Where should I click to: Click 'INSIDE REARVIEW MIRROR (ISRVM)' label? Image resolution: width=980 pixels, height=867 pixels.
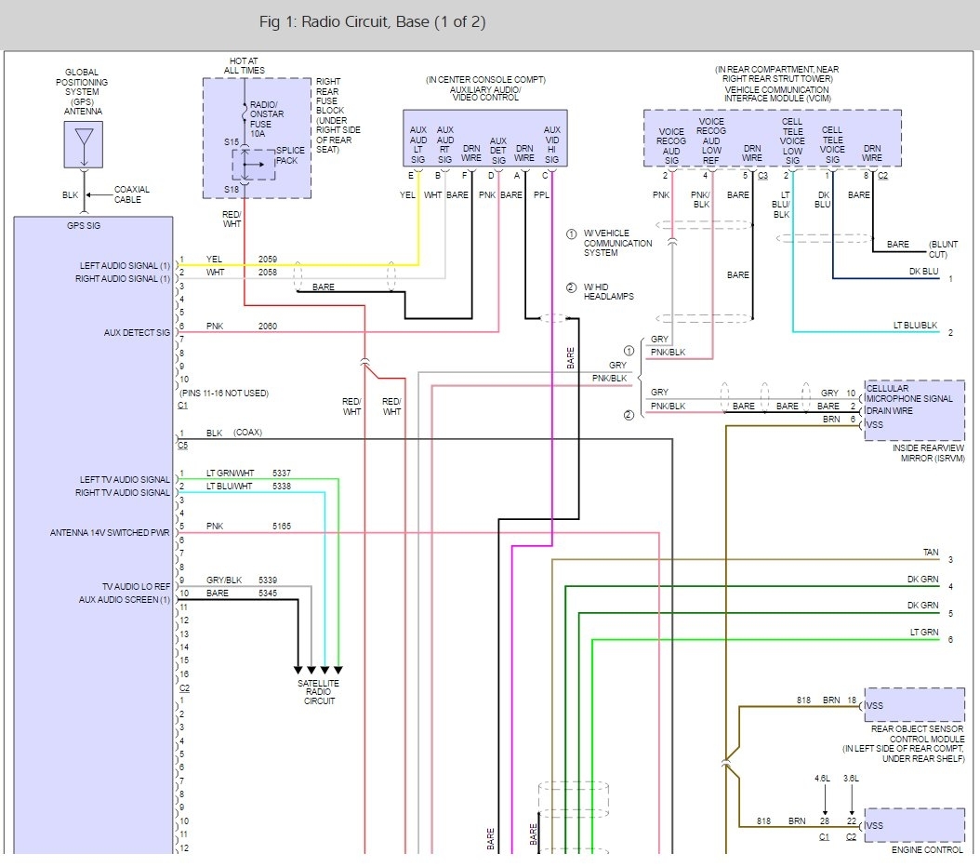[x=928, y=453]
